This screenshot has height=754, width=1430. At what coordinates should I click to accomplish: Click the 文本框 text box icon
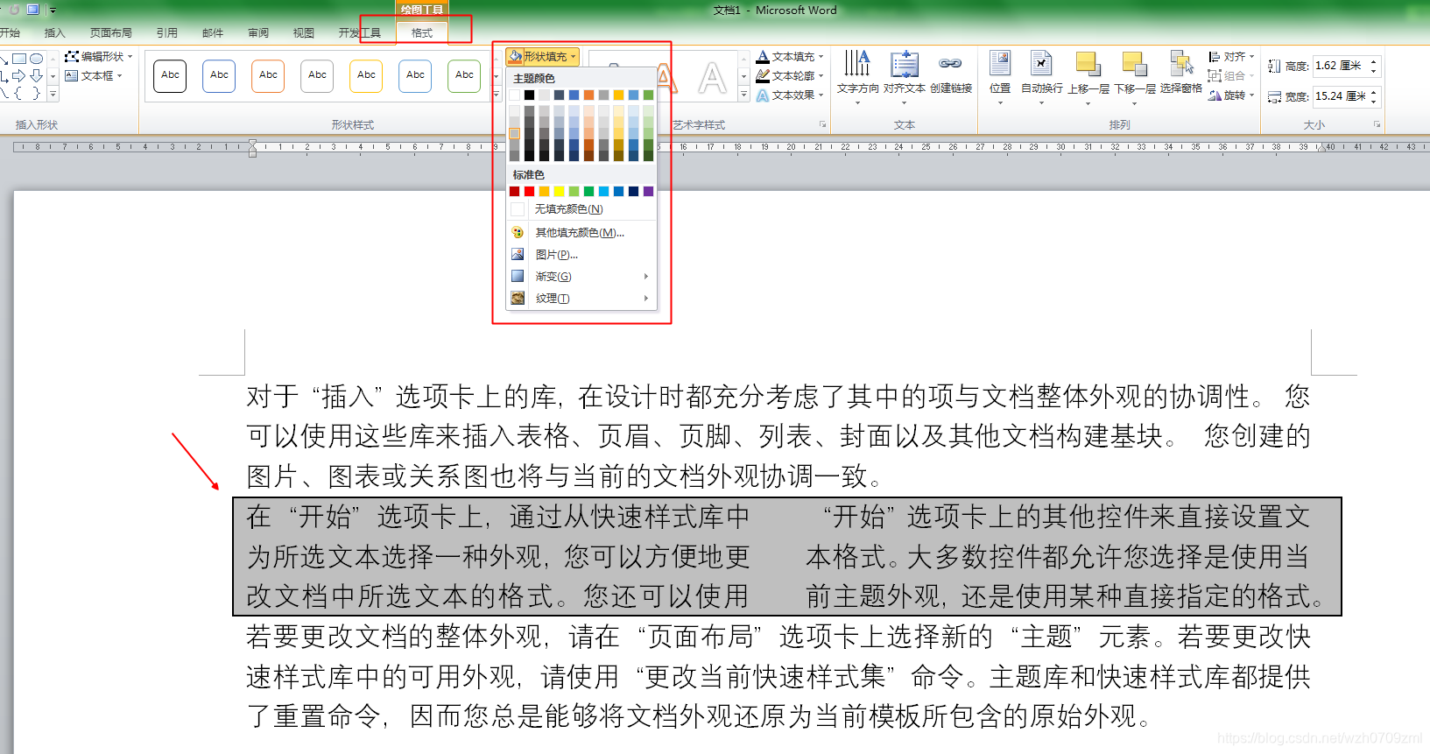[x=72, y=75]
